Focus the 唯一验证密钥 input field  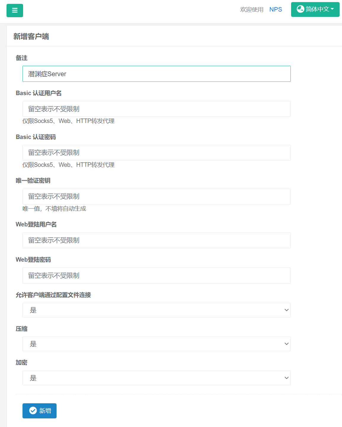156,196
